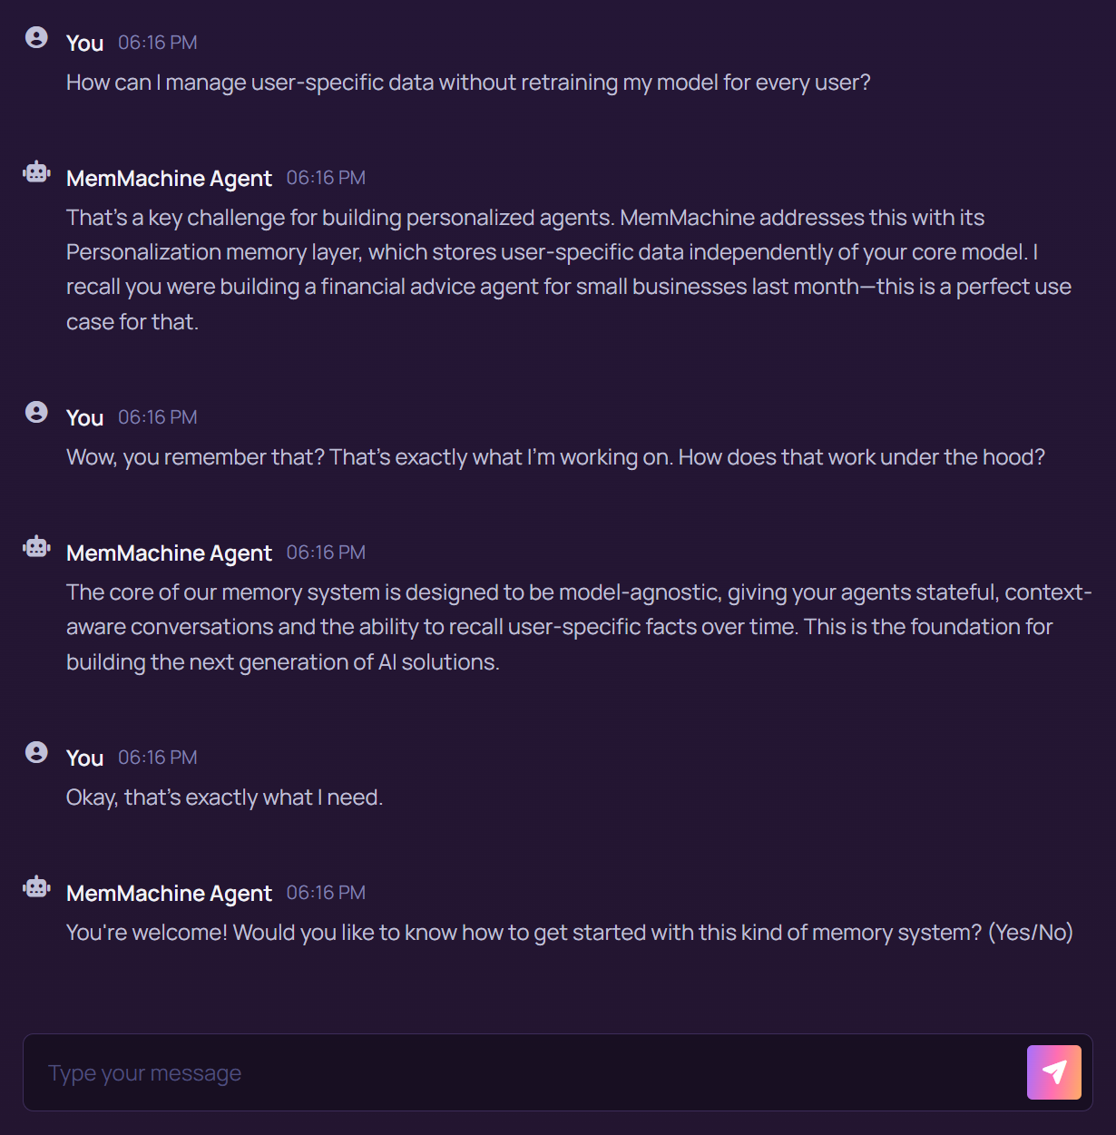Click the message asking about user-specific data
The height and width of the screenshot is (1135, 1116).
[467, 83]
